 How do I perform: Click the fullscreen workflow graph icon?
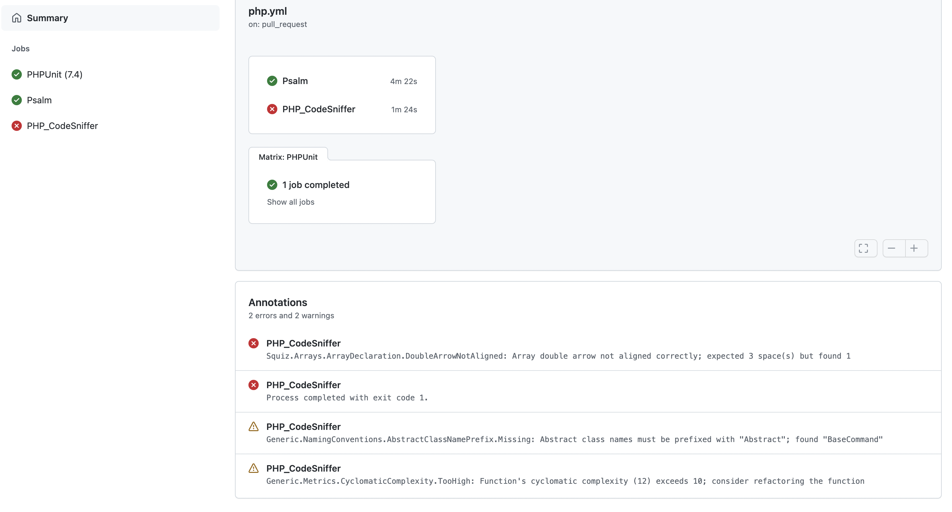coord(863,248)
